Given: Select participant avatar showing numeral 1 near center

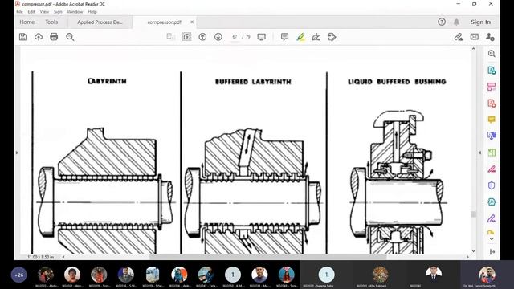Looking at the screenshot, I should tap(233, 275).
